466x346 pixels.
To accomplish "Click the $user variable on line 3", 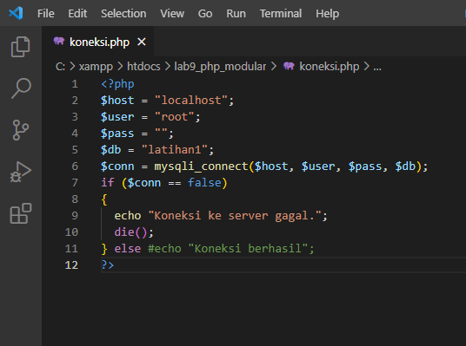I will 117,117.
